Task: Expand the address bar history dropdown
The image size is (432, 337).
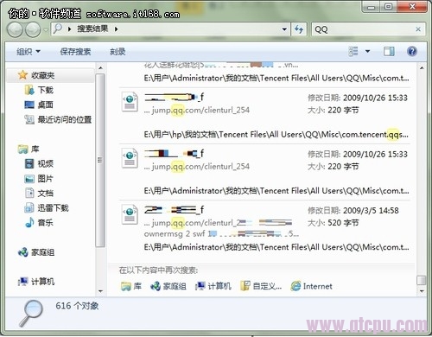Action: [284, 29]
